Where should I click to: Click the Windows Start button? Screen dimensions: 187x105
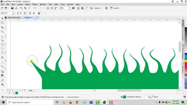(x=3, y=102)
